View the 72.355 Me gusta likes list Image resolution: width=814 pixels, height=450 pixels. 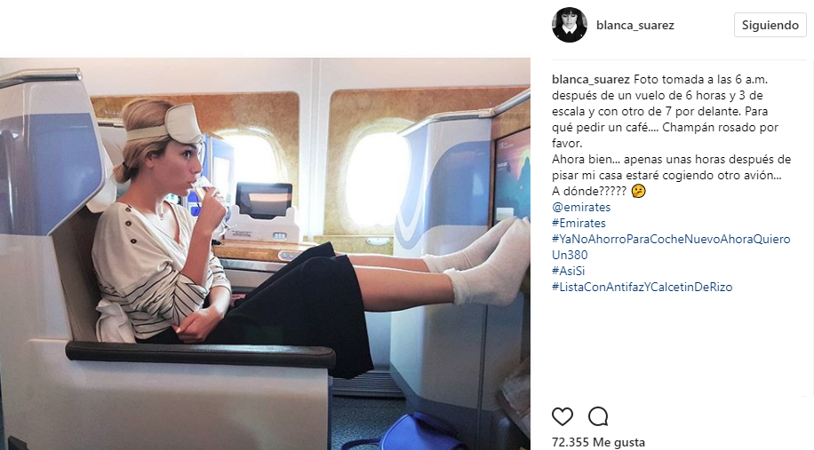[599, 442]
